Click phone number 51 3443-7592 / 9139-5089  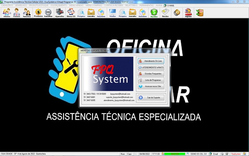[x=95, y=94]
